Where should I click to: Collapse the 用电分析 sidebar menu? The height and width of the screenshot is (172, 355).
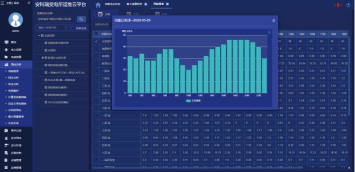16,64
